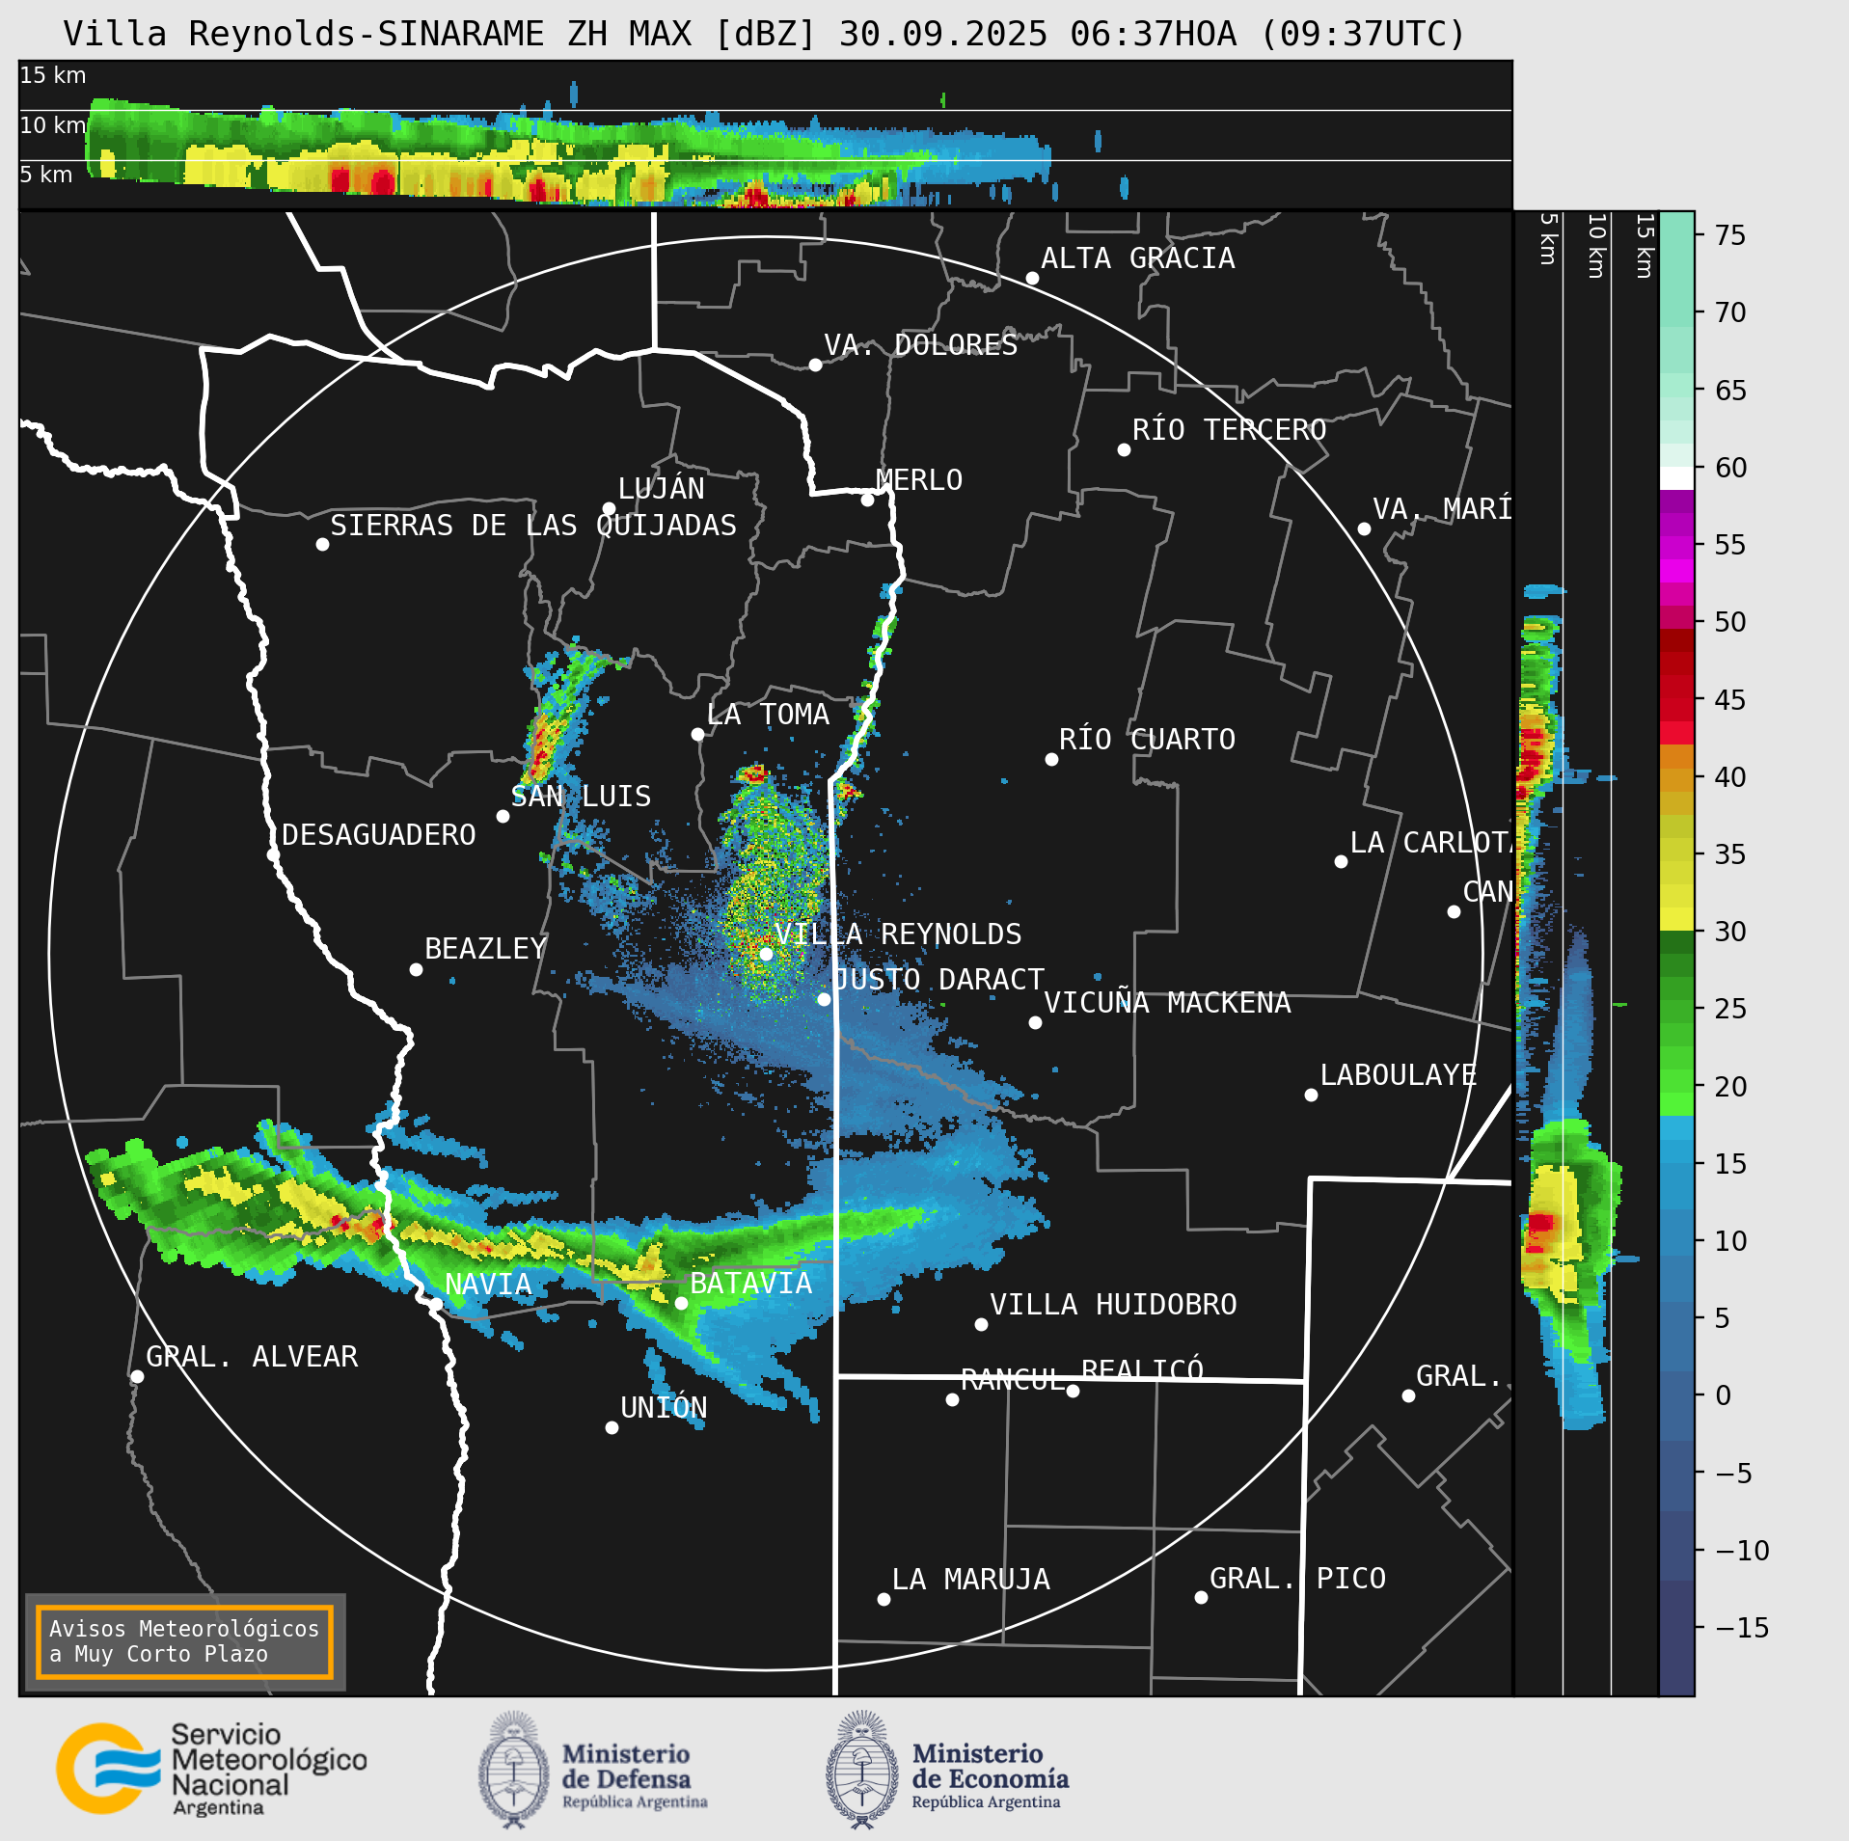The height and width of the screenshot is (1841, 1849).
Task: Click the GRAL. PICO city label
Action: (1297, 1578)
